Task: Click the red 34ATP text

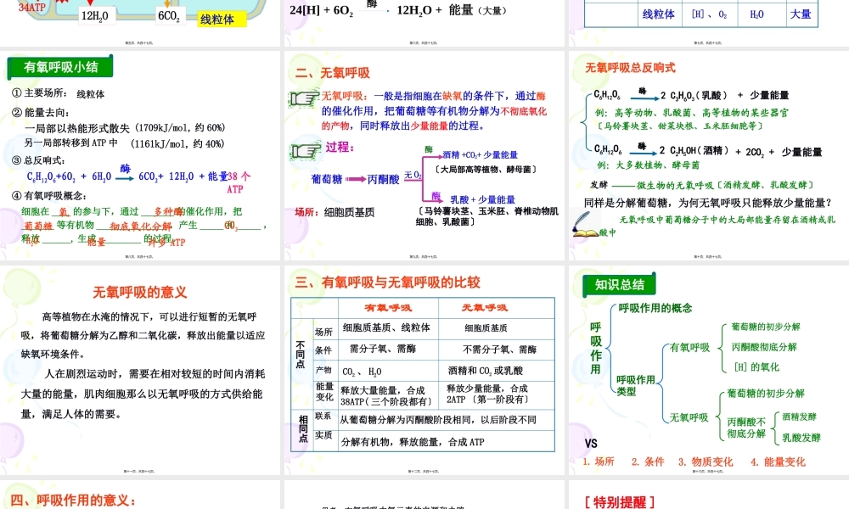Action: coord(32,7)
